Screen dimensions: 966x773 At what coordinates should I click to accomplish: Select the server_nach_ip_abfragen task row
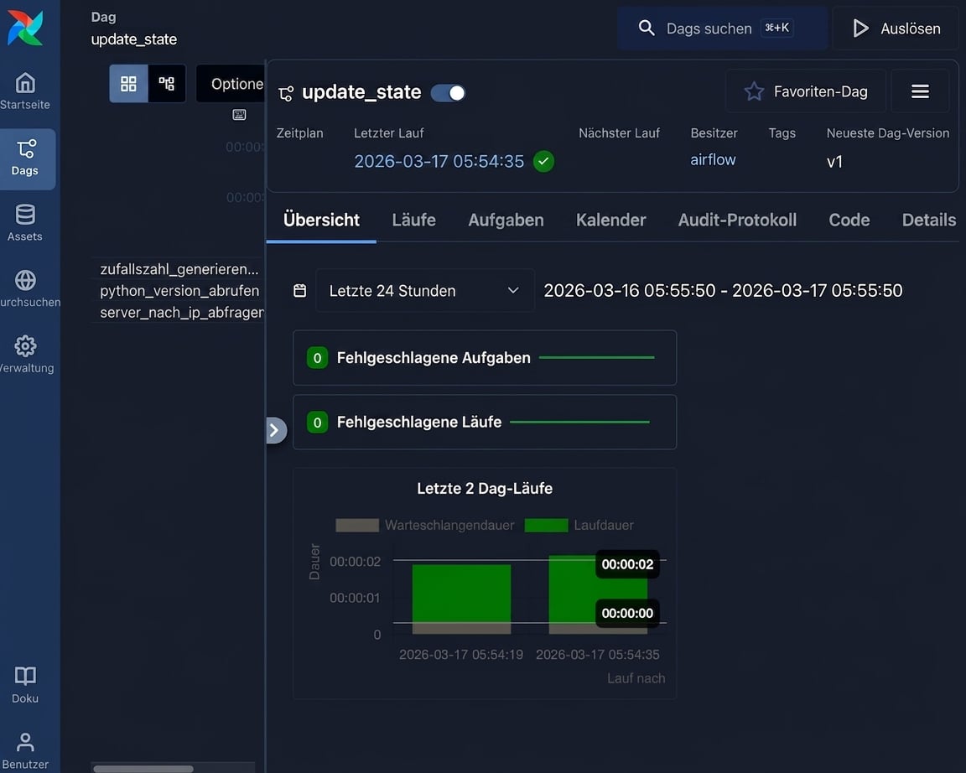click(x=179, y=312)
